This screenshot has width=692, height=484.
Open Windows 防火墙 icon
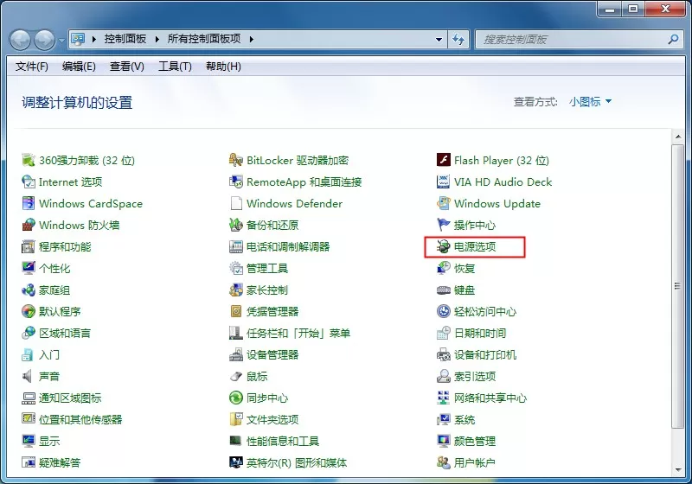coord(29,225)
